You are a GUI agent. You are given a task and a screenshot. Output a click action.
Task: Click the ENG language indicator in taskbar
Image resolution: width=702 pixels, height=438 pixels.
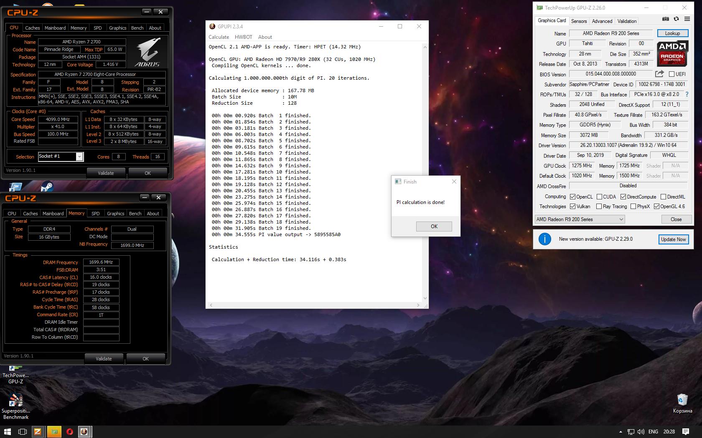pos(653,432)
